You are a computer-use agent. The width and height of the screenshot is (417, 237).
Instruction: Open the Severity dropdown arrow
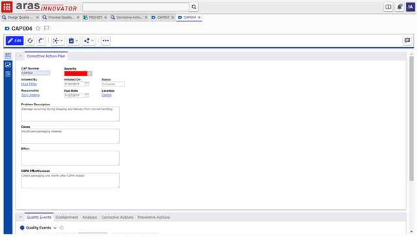(x=90, y=73)
